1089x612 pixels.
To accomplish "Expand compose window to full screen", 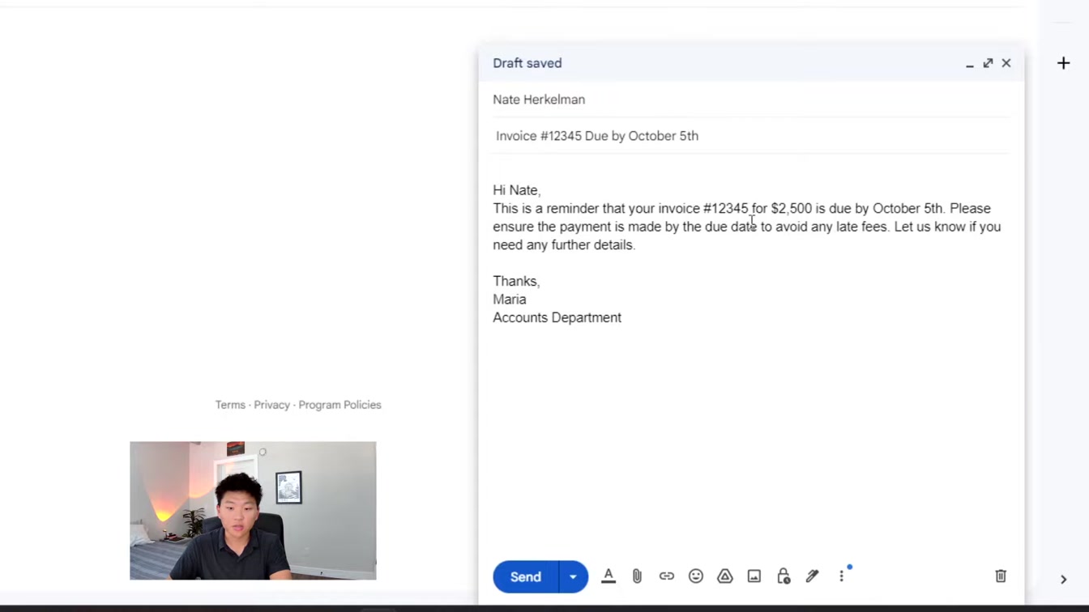I will (x=988, y=63).
